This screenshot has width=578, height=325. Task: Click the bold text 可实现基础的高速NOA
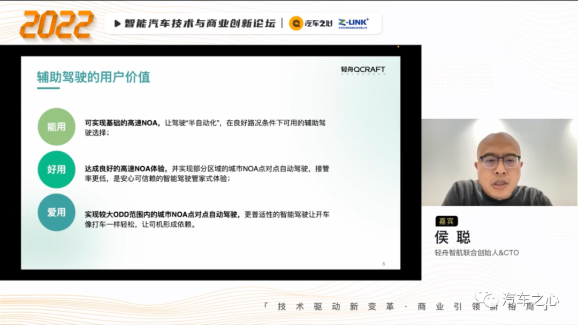(x=121, y=123)
